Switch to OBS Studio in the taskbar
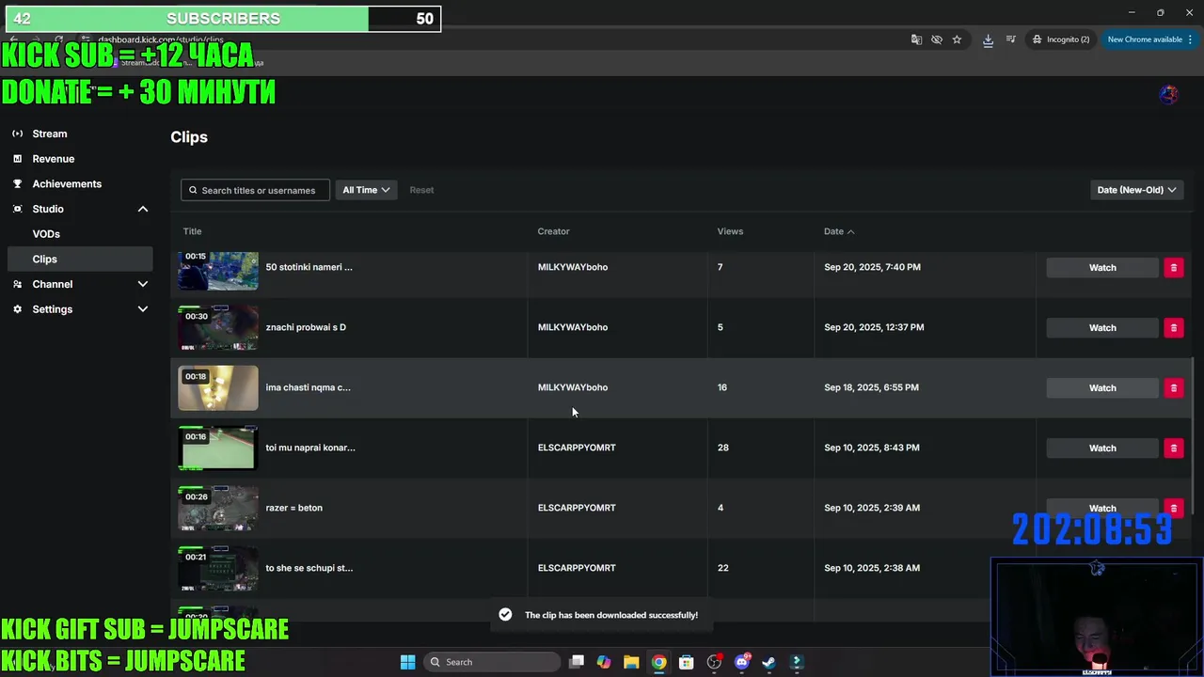Viewport: 1204px width, 677px height. (714, 662)
